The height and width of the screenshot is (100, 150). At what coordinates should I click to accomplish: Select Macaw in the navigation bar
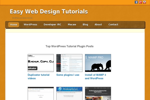72,24
